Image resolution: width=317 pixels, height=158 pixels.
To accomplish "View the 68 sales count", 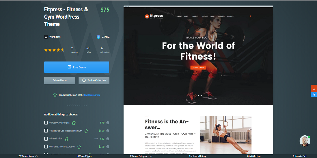I will (x=88, y=50).
